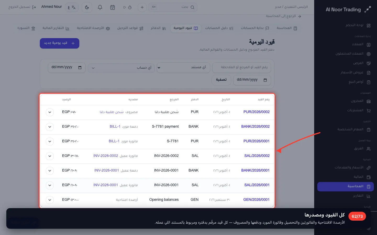Open العملاء المحتملون in sidebar
Screen dimensions: 377x235
point(353,54)
